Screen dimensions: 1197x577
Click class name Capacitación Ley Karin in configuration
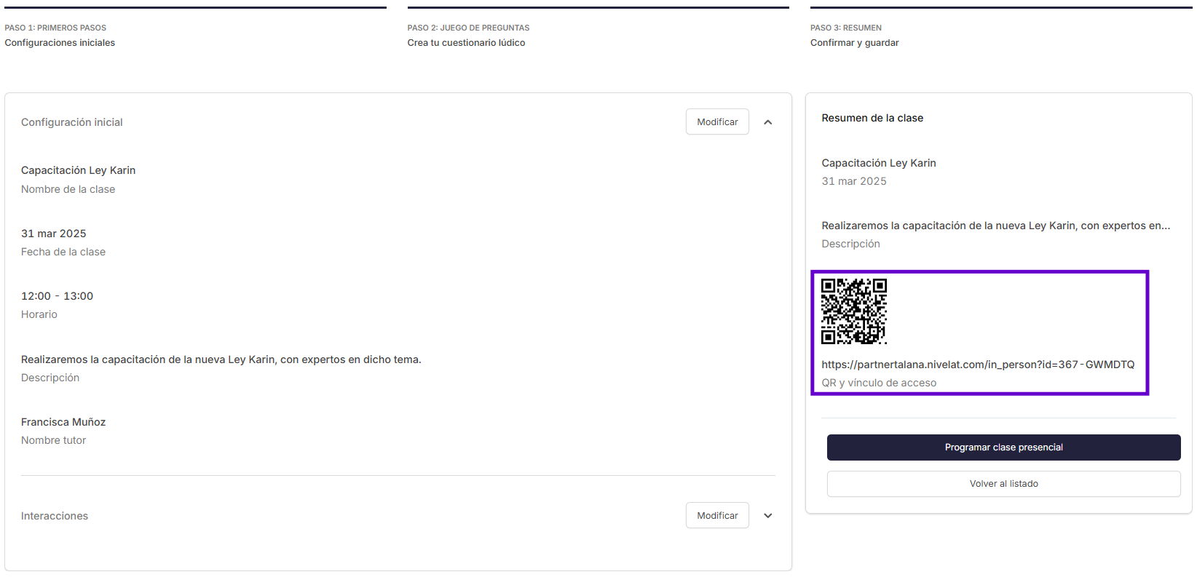coord(78,170)
